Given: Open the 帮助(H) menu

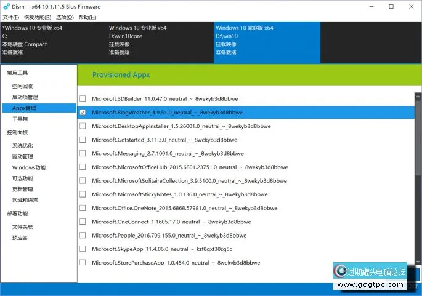Looking at the screenshot, I should pos(87,17).
